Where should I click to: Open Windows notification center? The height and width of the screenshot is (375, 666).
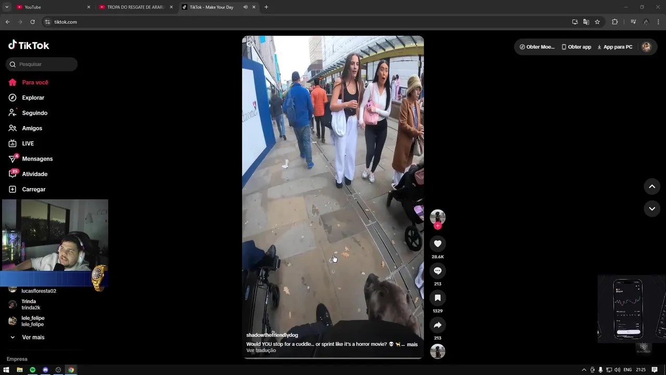[x=655, y=370]
